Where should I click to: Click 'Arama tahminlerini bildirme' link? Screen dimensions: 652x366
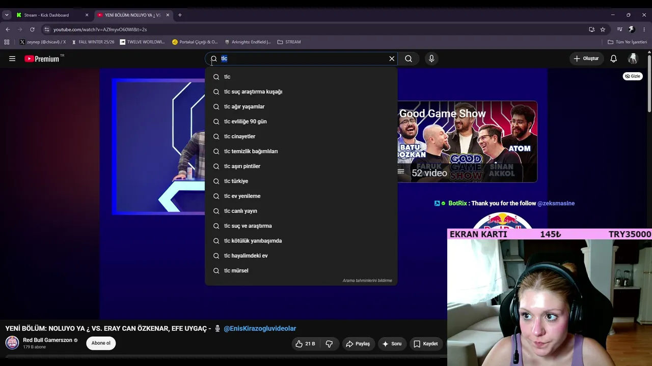[367, 281]
